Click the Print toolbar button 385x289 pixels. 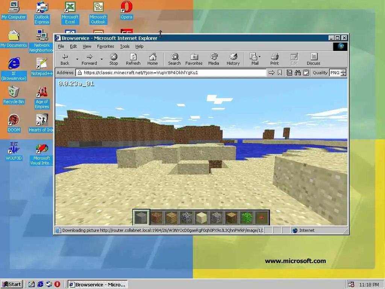pos(274,59)
